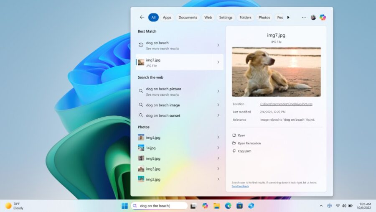Switch to the Apps filter tab
This screenshot has width=376, height=212.
tap(167, 17)
